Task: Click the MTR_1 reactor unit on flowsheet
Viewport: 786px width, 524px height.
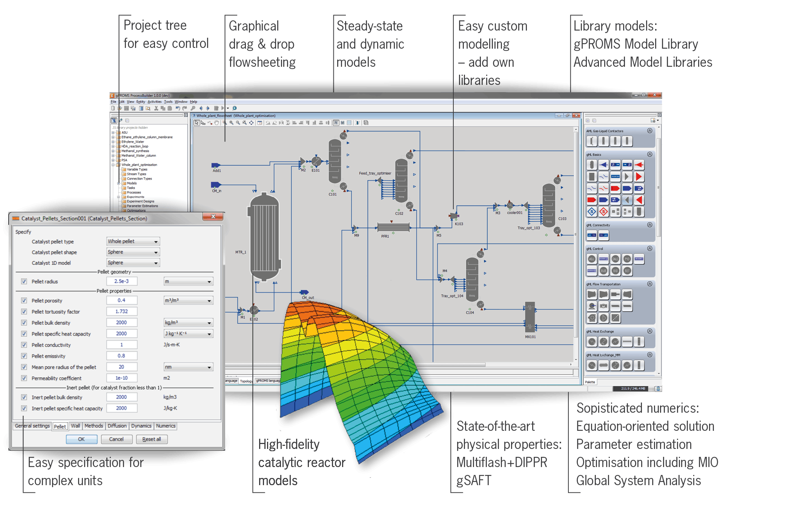Action: click(x=265, y=237)
